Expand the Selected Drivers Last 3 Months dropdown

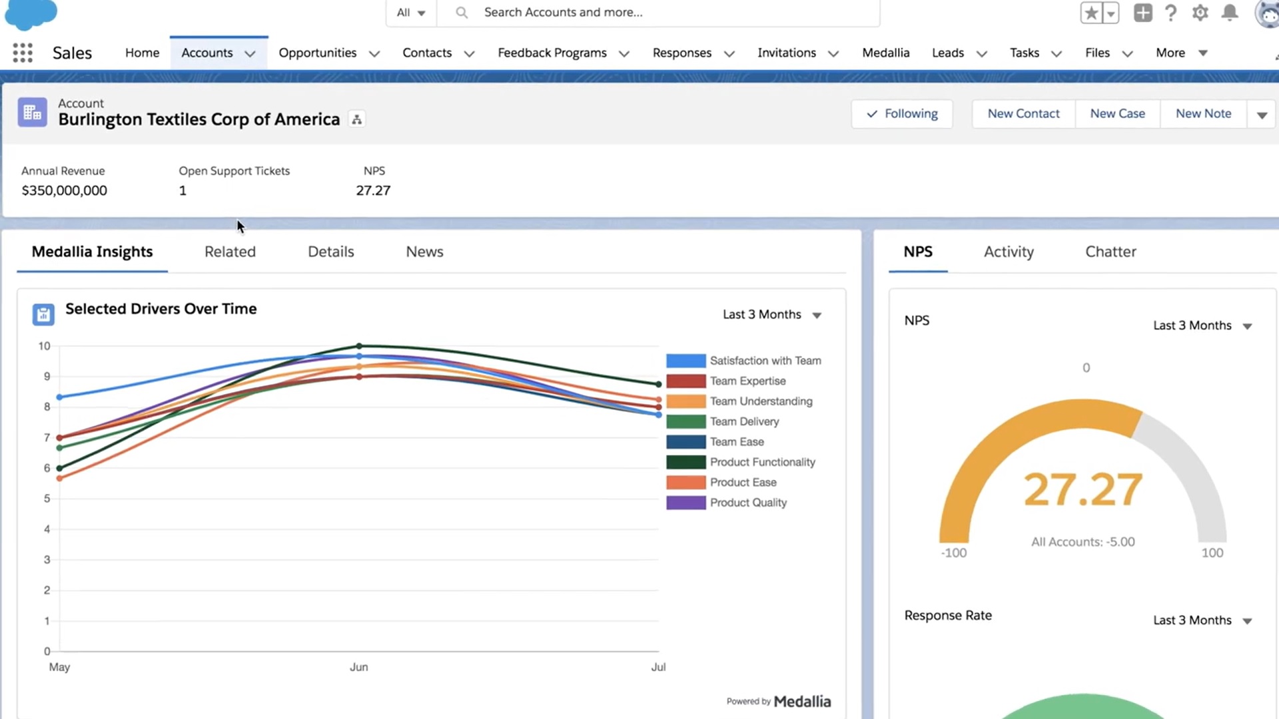tap(772, 314)
